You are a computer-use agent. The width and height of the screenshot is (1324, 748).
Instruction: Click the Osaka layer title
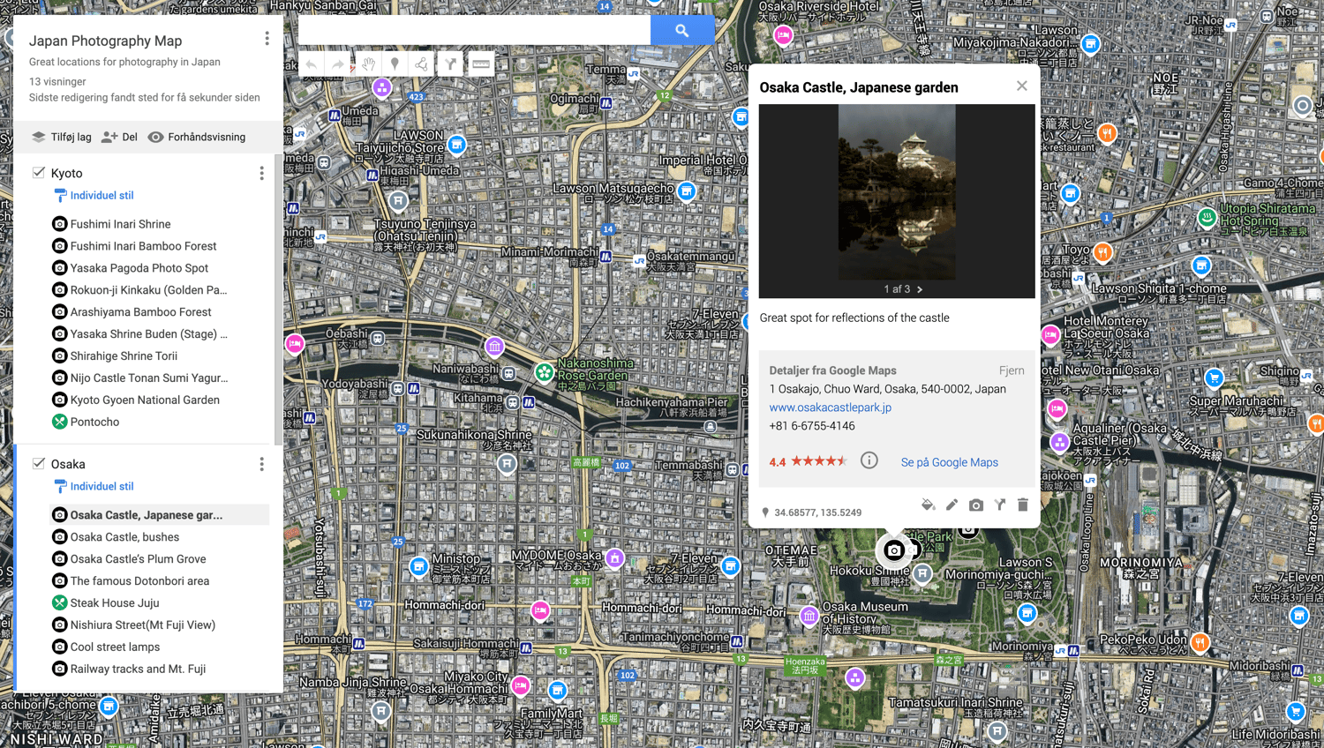[68, 464]
